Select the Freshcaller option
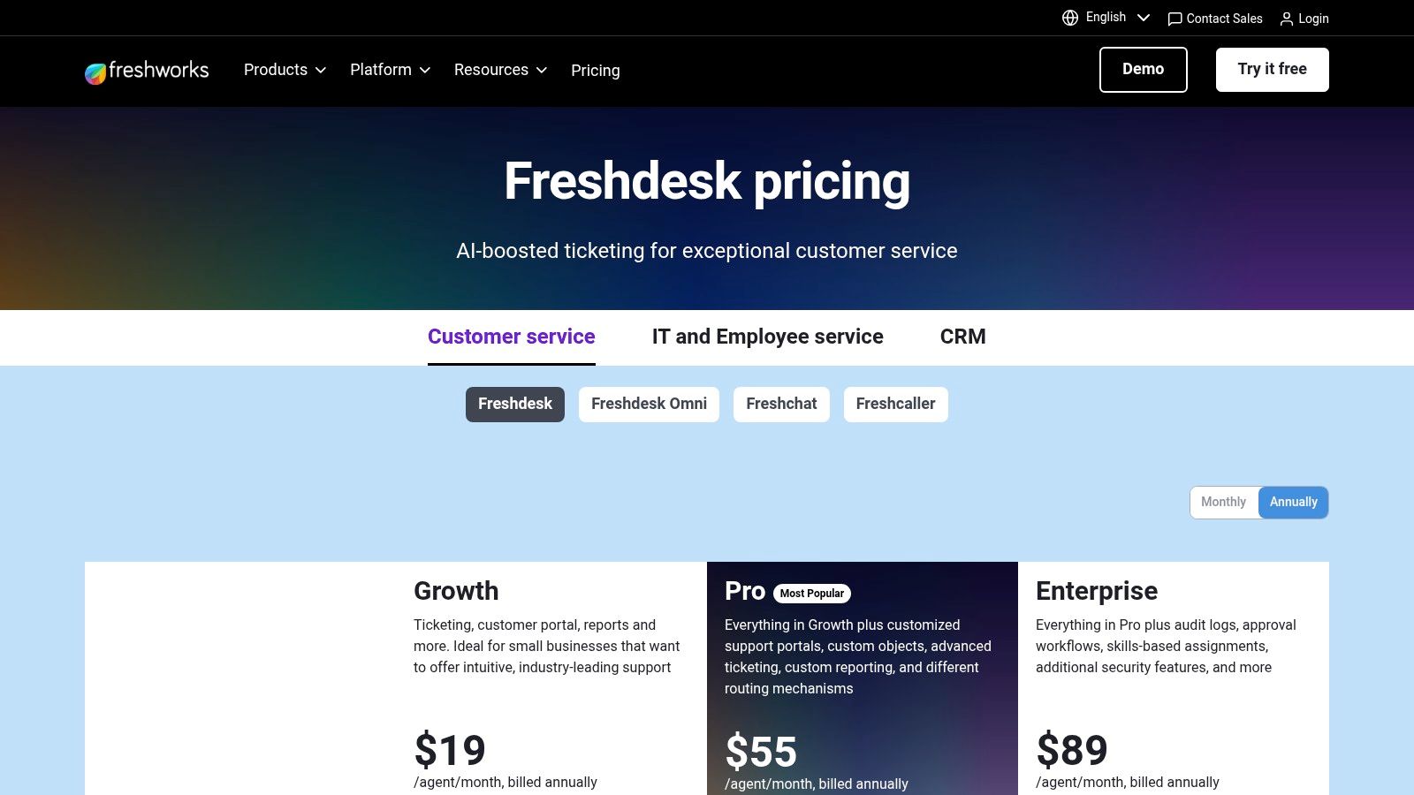This screenshot has width=1414, height=795. 895,404
